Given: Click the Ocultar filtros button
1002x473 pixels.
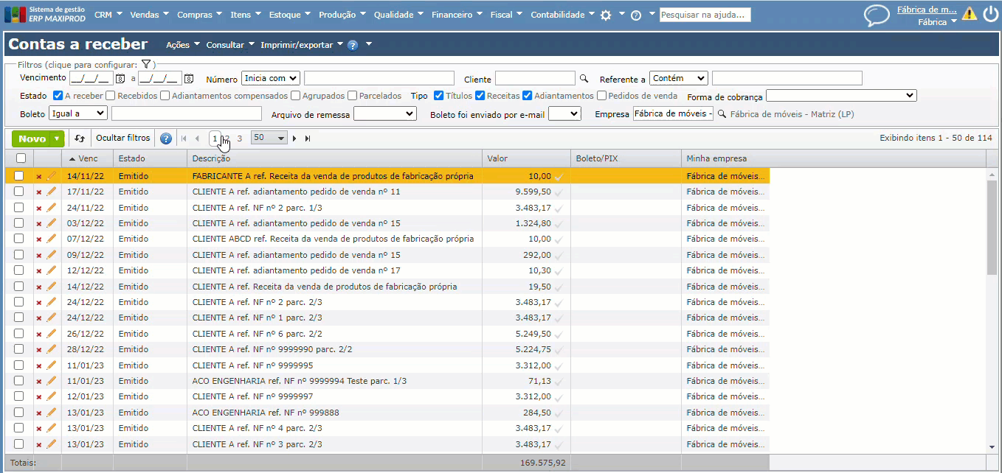Looking at the screenshot, I should click(x=123, y=139).
